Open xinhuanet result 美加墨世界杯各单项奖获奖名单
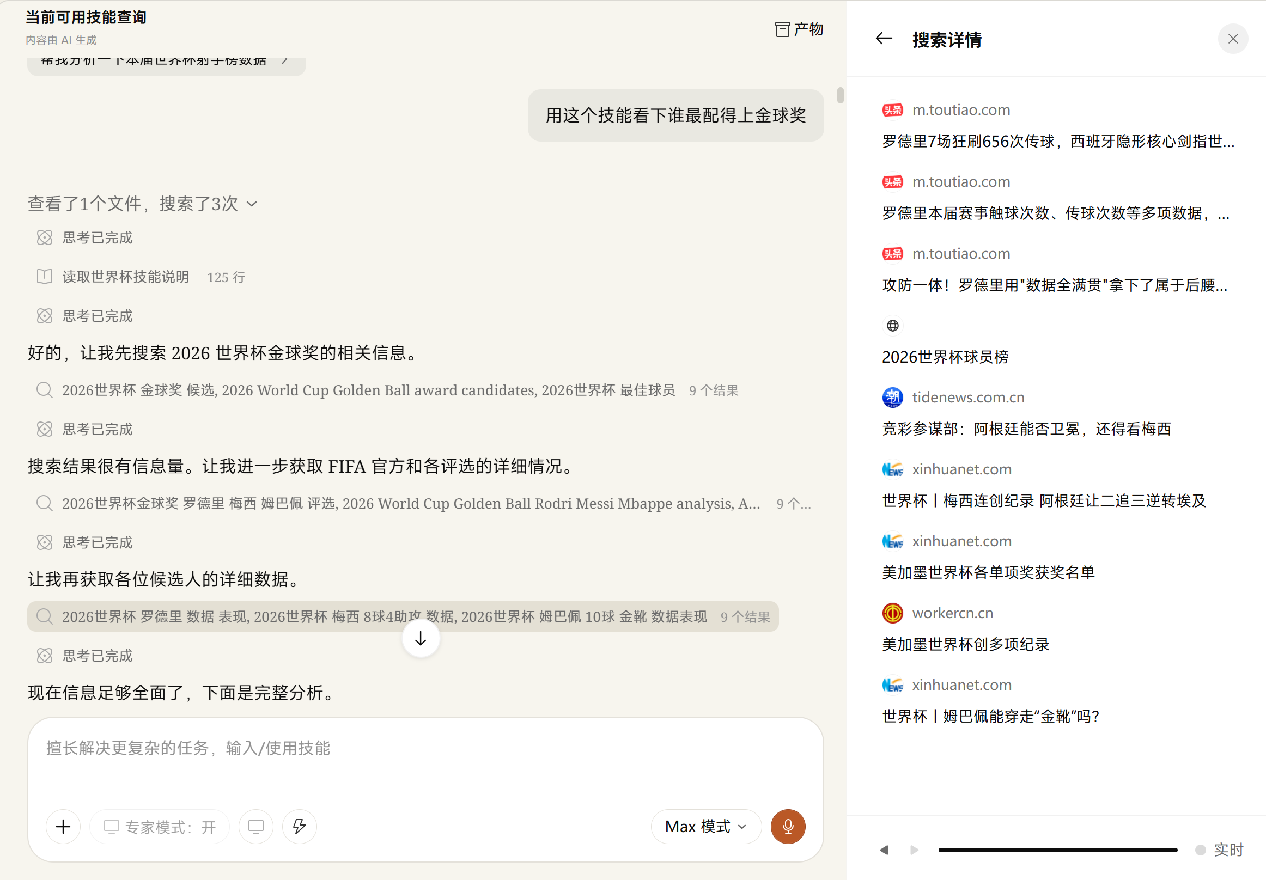Screen dimensions: 1266x880 click(988, 557)
